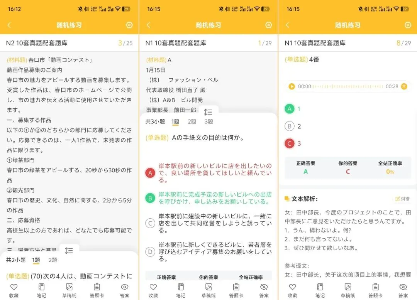
Task: Tap the 收藏 favorite heart on the N2 screen
Action: (x=14, y=287)
